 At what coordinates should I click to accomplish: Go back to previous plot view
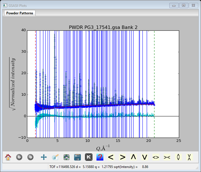pos(19,157)
